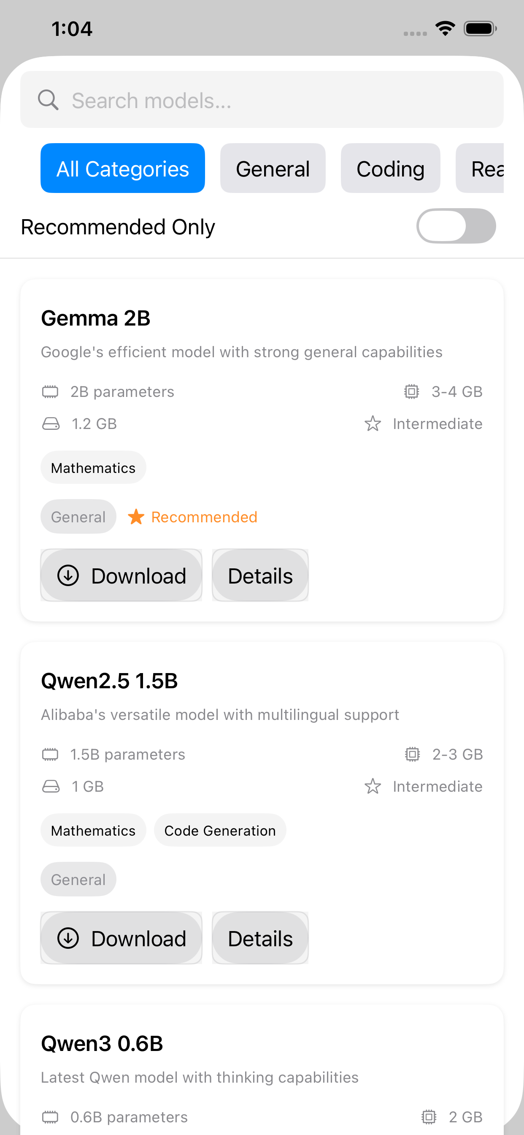Tap the star icon next to Gemma's Intermediate

pos(373,424)
